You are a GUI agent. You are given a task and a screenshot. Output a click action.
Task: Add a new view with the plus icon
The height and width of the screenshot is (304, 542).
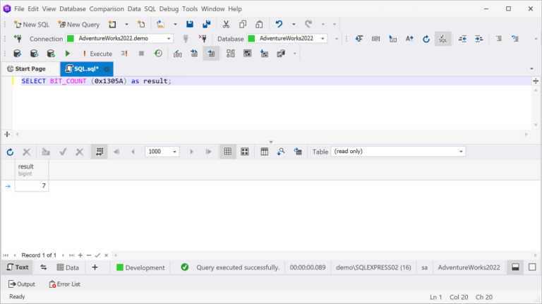pos(95,267)
